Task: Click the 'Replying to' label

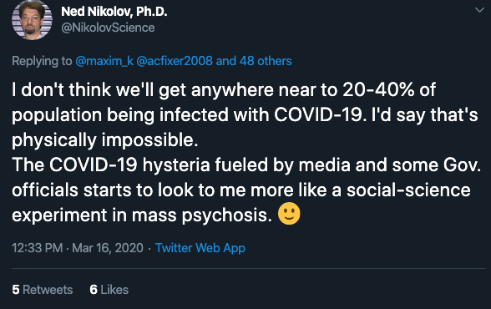Action: (x=42, y=61)
